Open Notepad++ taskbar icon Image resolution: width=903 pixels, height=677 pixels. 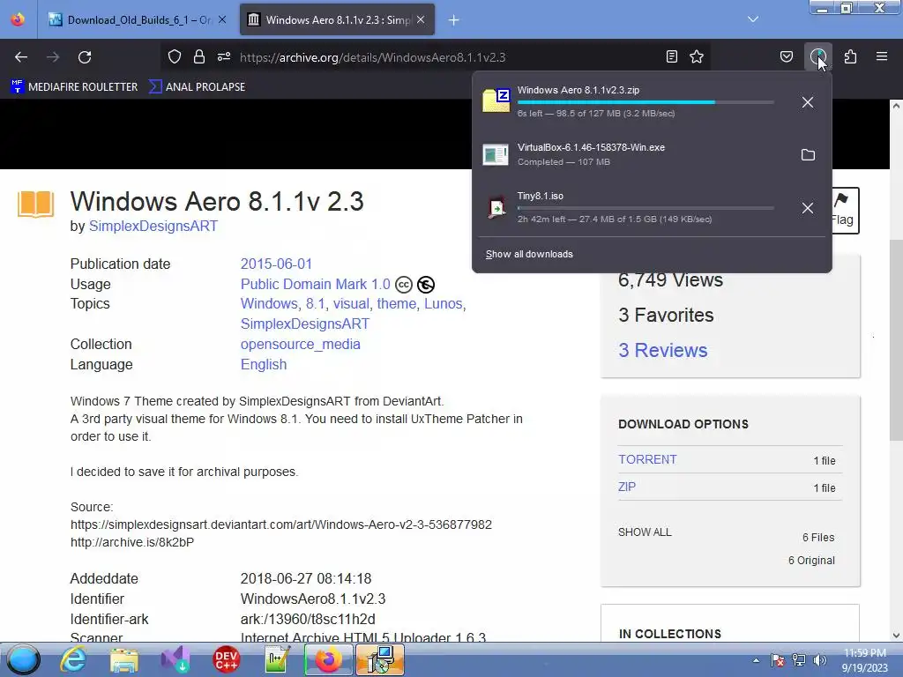tap(277, 659)
